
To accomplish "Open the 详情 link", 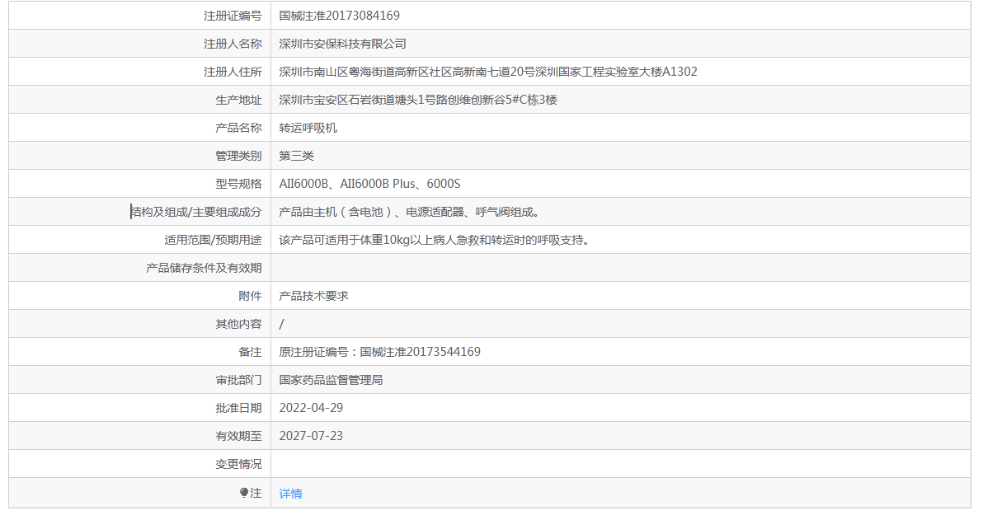I will [x=290, y=494].
